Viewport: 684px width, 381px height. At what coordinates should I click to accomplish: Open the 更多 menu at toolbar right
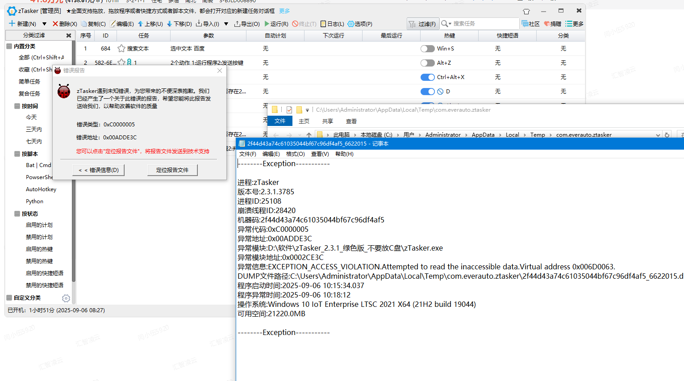point(574,24)
